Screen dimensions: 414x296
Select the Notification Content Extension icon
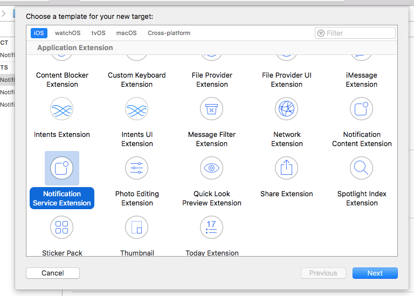tap(362, 109)
